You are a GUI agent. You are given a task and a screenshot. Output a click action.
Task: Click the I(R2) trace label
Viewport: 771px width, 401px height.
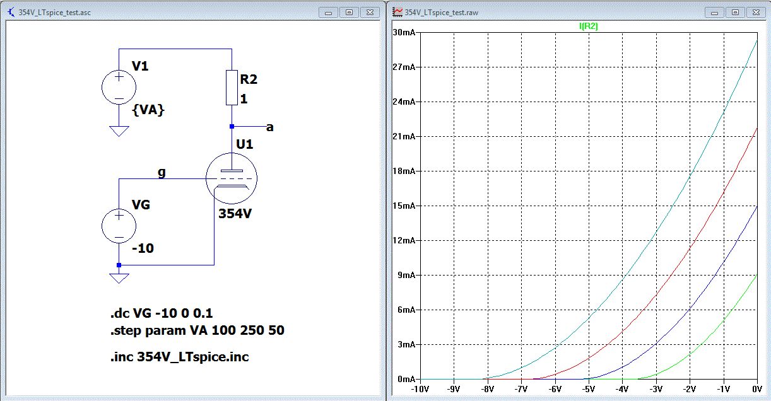click(x=588, y=26)
